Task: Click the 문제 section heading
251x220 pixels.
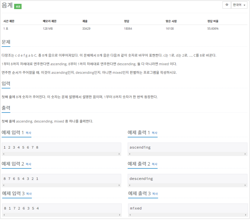Action: tap(6, 42)
